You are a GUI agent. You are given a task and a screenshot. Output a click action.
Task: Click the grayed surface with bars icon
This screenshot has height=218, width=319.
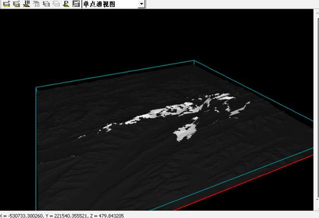[36, 3]
